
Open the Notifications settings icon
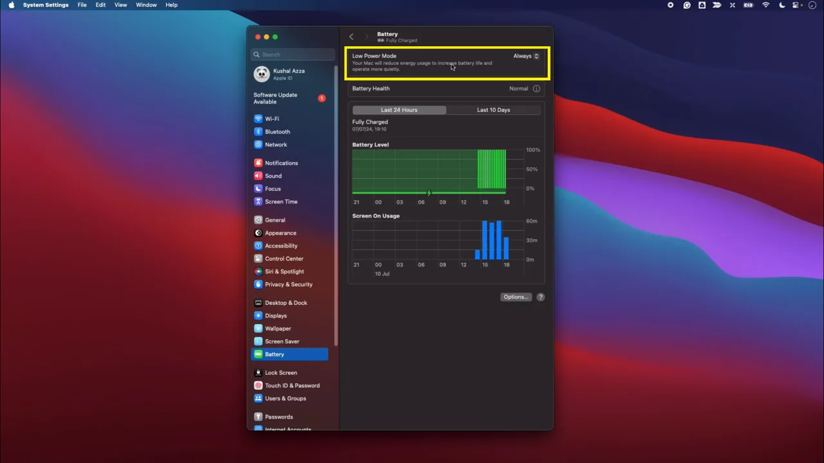coord(259,163)
